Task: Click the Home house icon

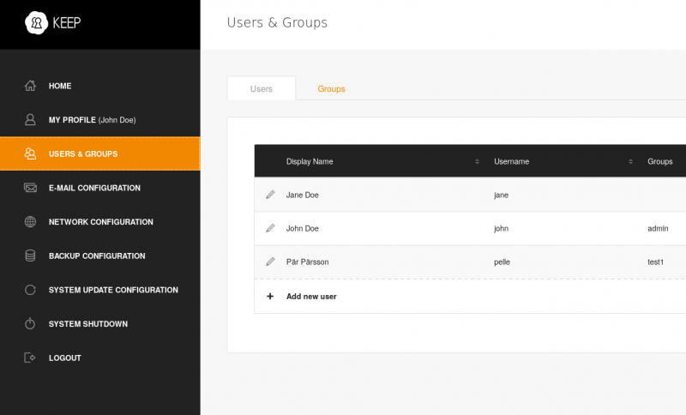Action: (30, 86)
